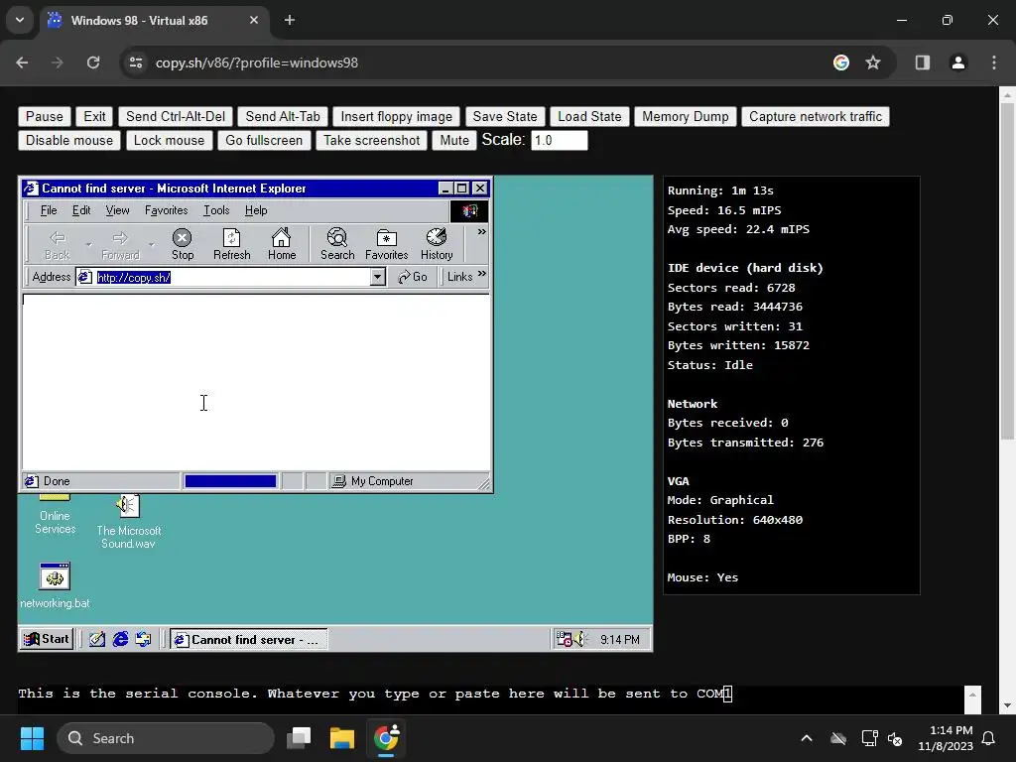View site information in Chrome address bar
The height and width of the screenshot is (762, 1016).
135,63
